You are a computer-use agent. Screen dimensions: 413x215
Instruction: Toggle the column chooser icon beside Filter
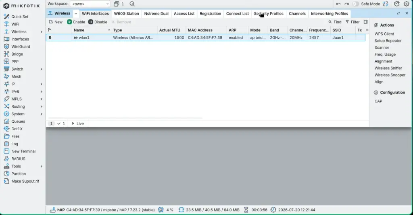[x=365, y=22]
